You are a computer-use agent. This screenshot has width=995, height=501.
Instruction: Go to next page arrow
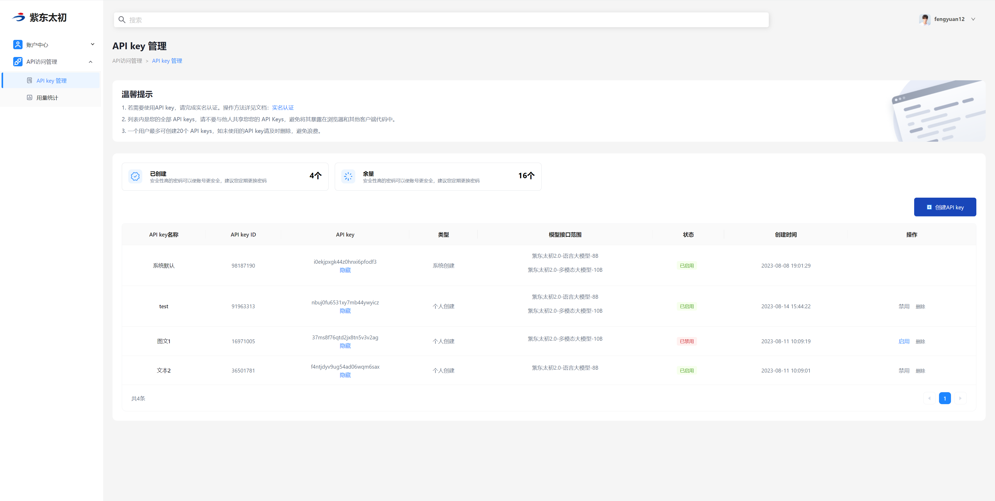pos(960,398)
